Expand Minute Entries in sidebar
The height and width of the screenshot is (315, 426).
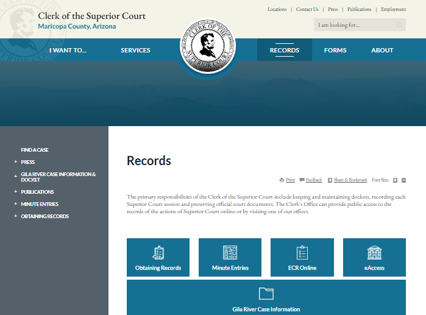point(15,204)
